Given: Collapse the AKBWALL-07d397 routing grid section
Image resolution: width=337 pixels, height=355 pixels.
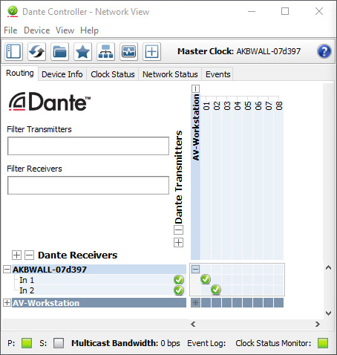Looking at the screenshot, I should coord(195,269).
